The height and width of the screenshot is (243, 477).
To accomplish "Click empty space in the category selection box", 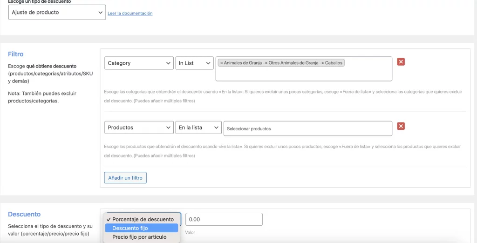I will [x=303, y=74].
